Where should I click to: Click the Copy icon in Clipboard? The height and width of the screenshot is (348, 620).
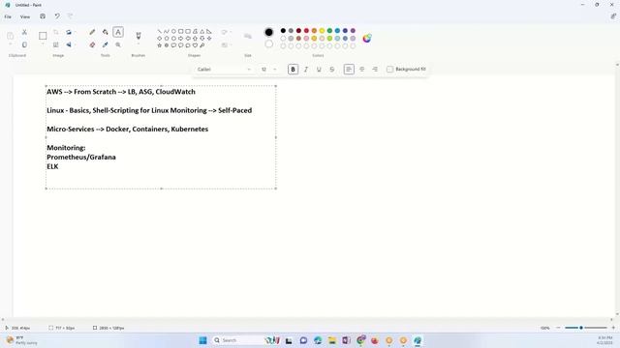(24, 45)
